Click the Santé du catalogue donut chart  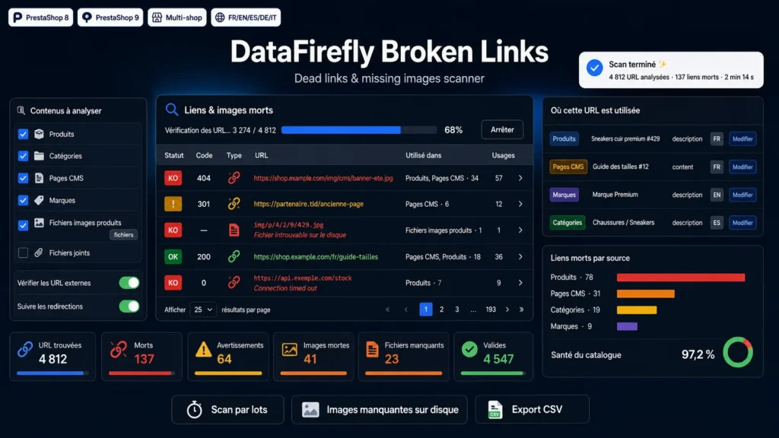click(738, 353)
